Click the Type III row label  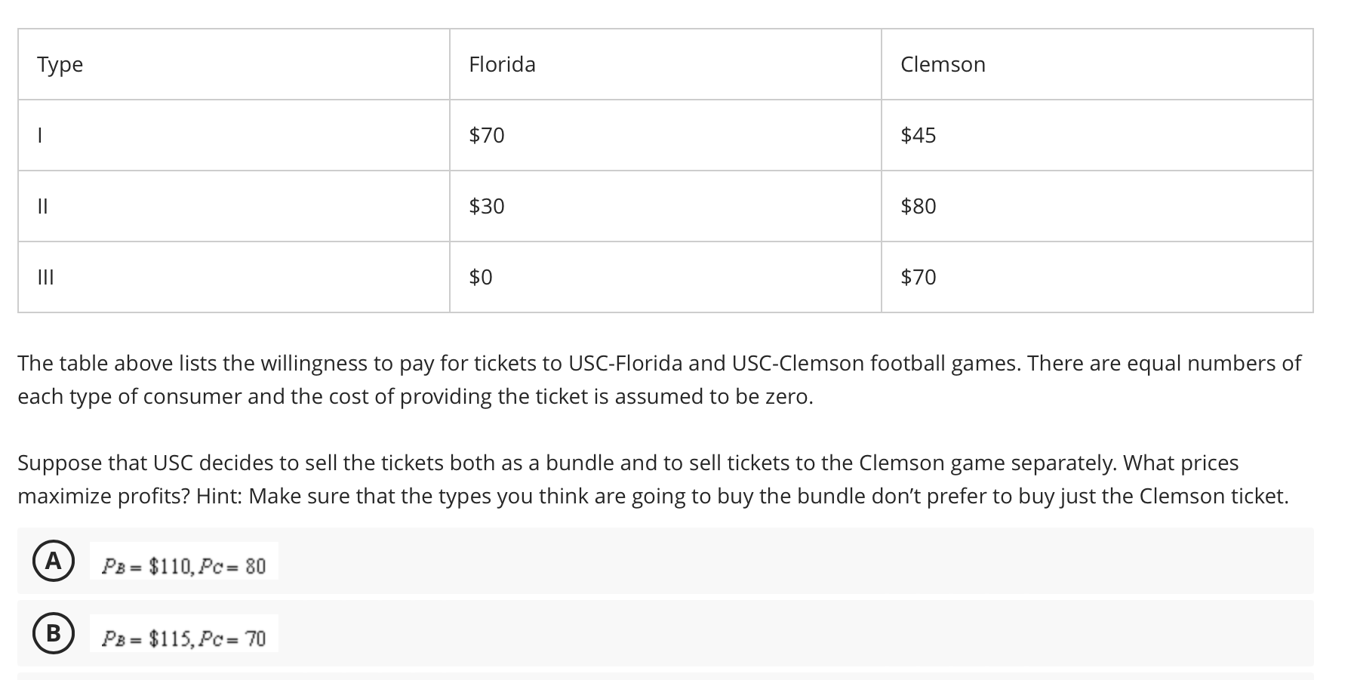pyautogui.click(x=45, y=277)
